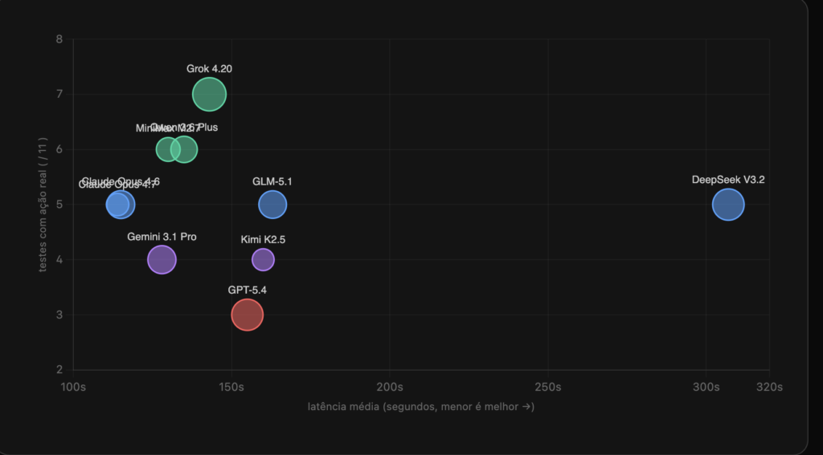This screenshot has width=823, height=455.
Task: Select the blue GLM-5.1 bubble
Action: 272,205
